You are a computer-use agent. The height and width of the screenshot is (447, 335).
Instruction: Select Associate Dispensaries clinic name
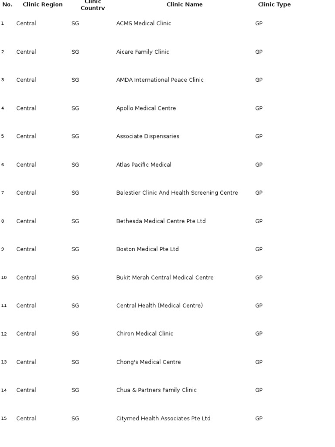147,136
